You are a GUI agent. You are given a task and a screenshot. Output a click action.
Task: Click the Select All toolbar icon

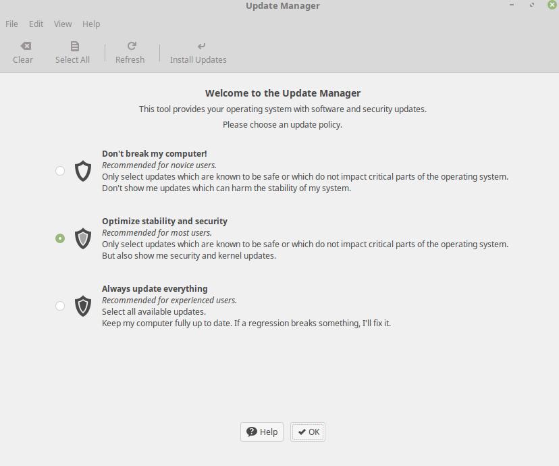(74, 46)
